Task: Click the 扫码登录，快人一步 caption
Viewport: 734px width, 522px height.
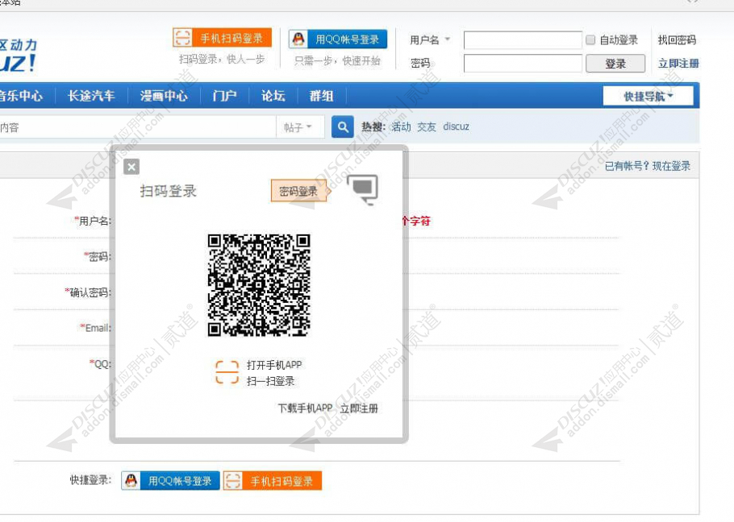Action: coord(222,60)
